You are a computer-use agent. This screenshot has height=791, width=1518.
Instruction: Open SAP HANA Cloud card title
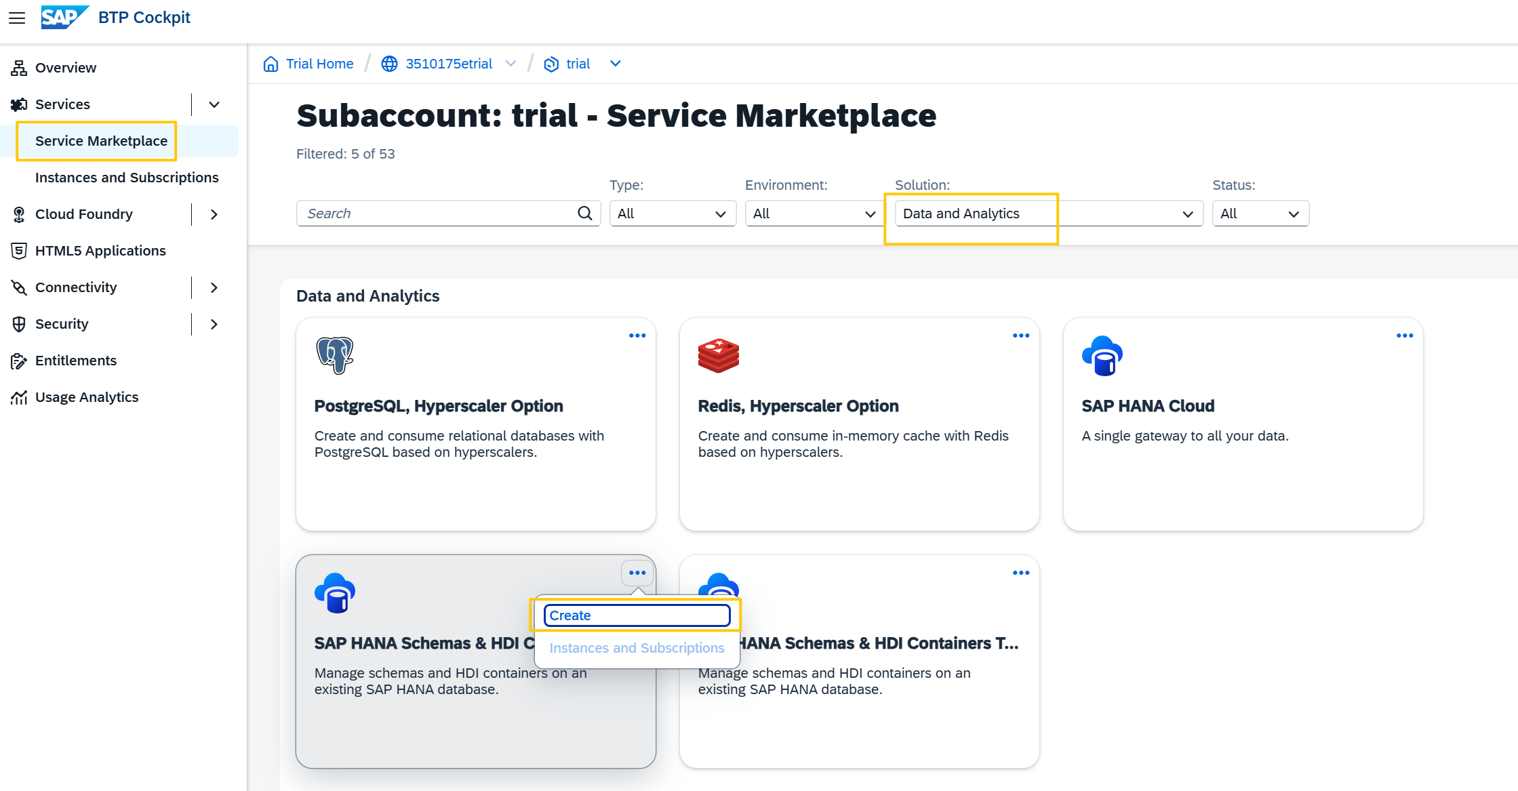coord(1148,406)
